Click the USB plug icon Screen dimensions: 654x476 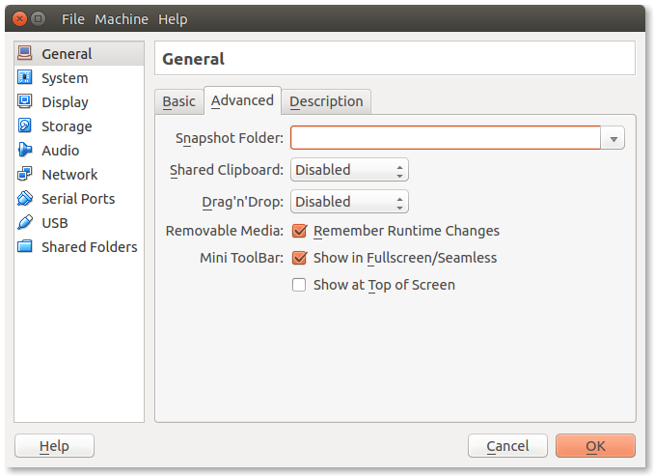coord(25,223)
